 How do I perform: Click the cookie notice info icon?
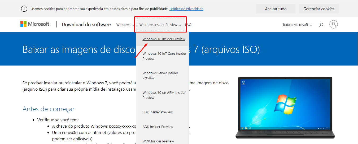[x=24, y=9]
